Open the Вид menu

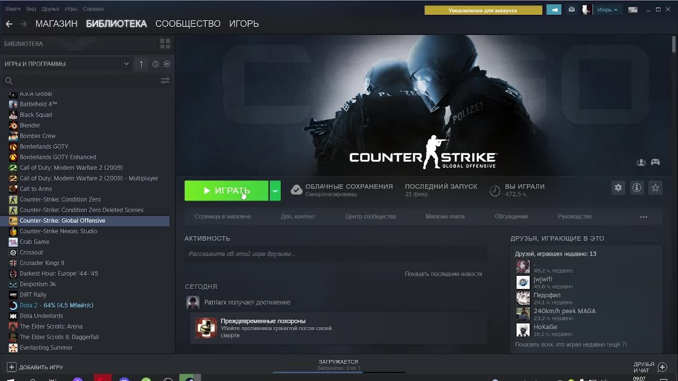(x=31, y=9)
